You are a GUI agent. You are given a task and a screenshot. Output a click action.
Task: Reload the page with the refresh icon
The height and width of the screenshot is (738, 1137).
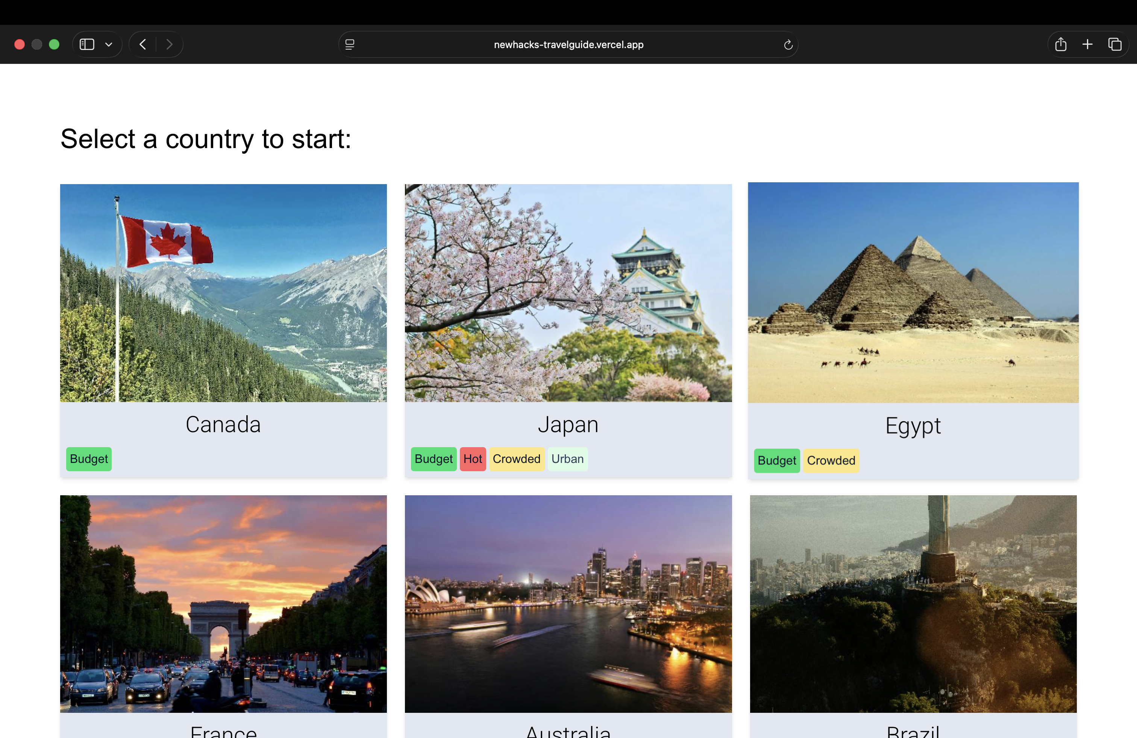point(788,44)
